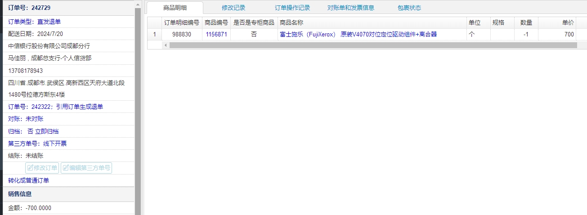The image size is (587, 215).
Task: Open the 对账单和发票信息 tab
Action: pos(351,8)
